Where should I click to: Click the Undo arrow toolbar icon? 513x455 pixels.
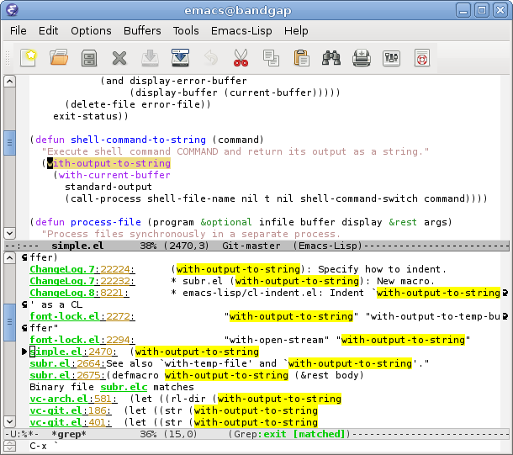pos(211,58)
